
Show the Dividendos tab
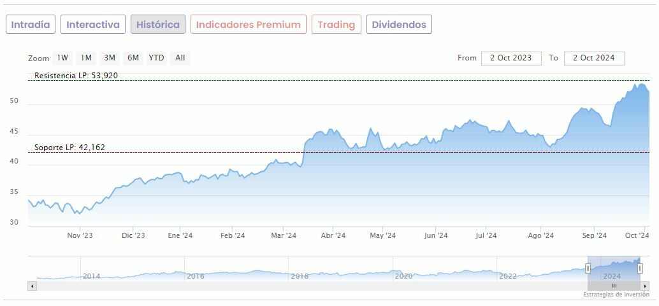point(399,25)
